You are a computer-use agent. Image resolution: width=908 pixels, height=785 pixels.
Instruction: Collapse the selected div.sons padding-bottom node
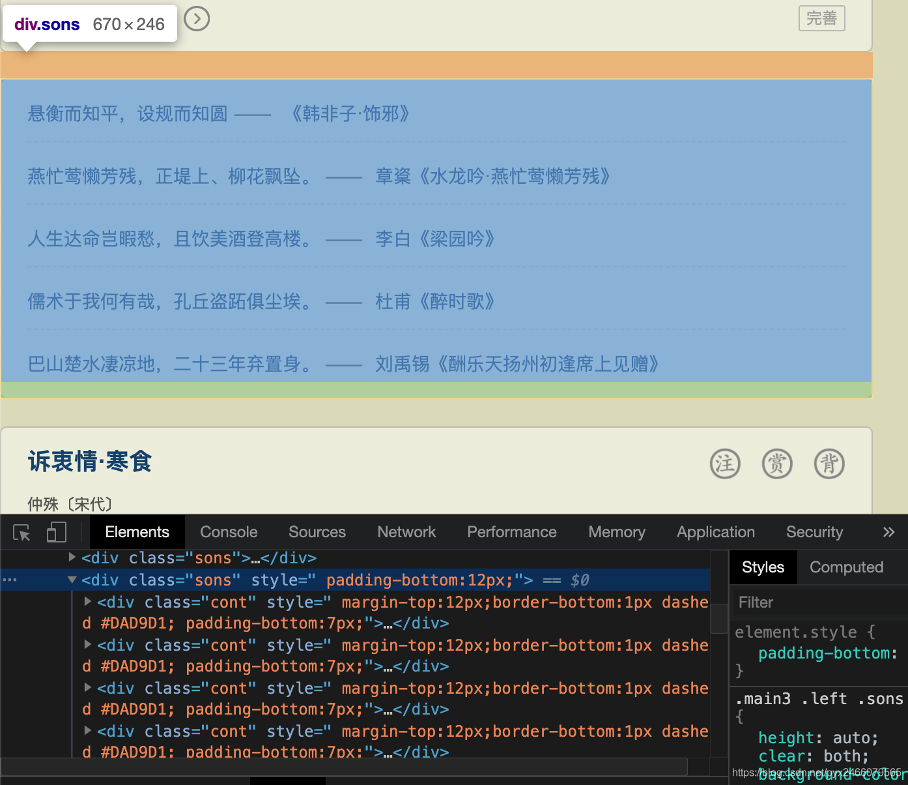click(72, 580)
